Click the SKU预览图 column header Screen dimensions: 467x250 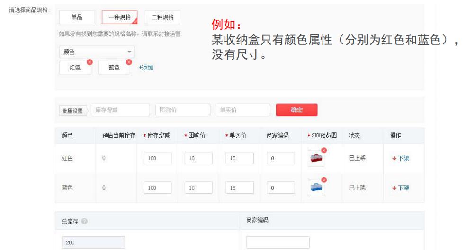[x=322, y=135]
